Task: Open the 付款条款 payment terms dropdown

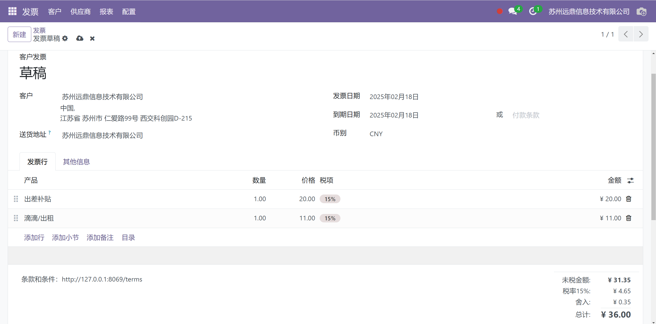Action: tap(526, 115)
